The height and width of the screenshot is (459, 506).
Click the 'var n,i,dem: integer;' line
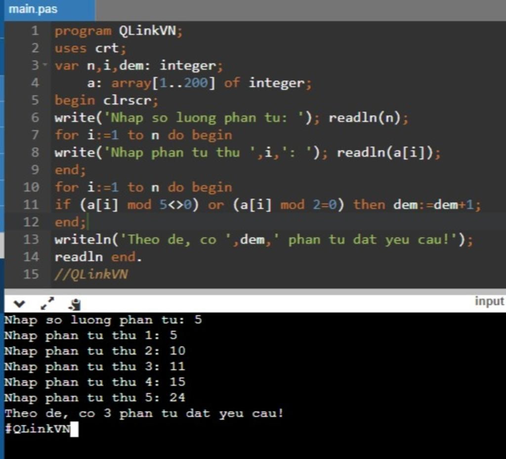[139, 66]
